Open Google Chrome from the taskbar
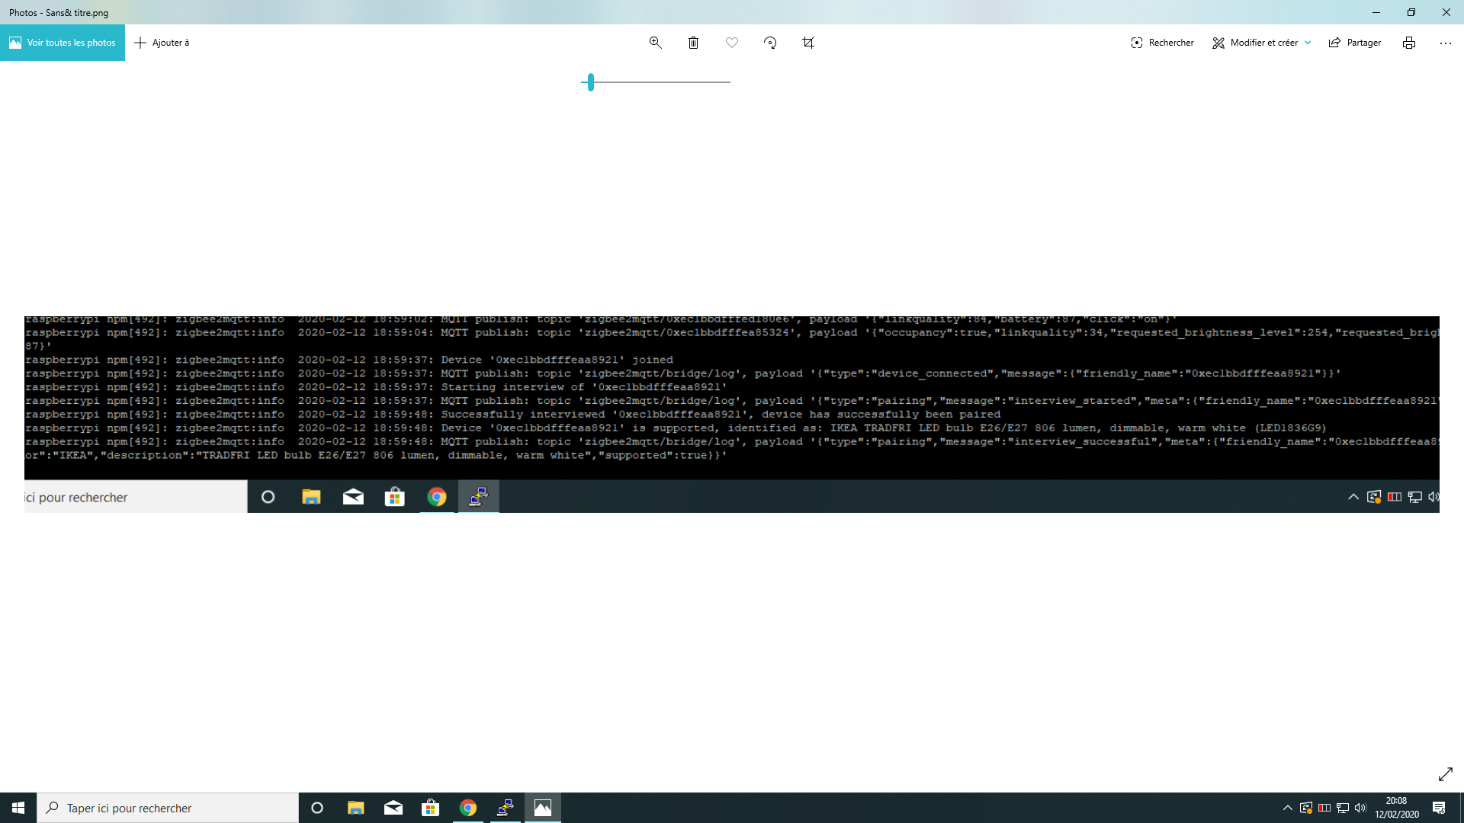 [x=467, y=807]
